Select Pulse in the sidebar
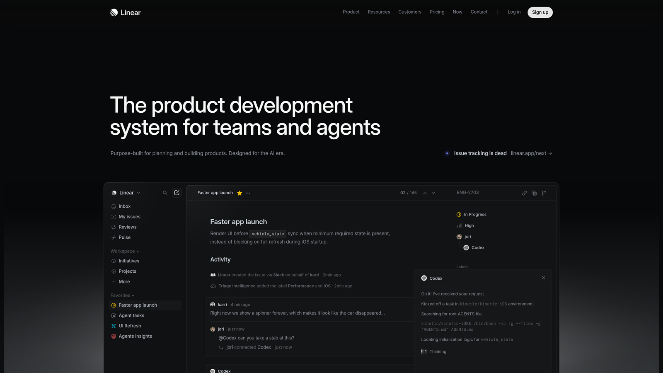663x373 pixels. [x=124, y=237]
